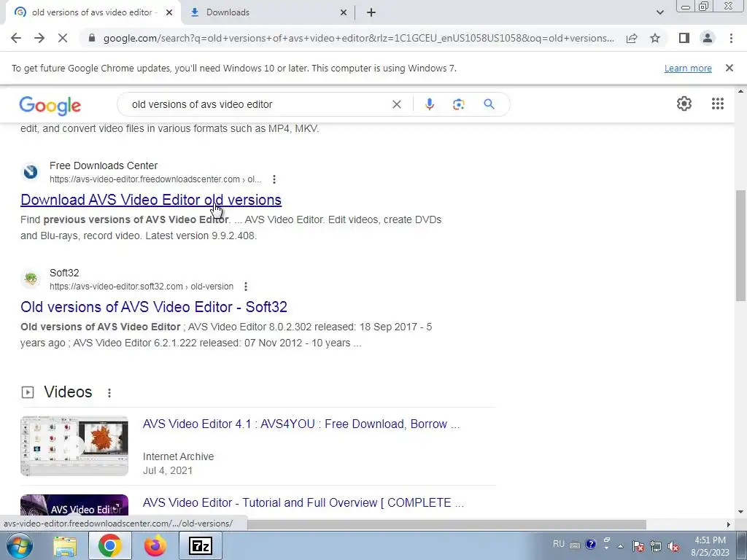
Task: Click the scroll down arrow
Action: click(740, 512)
